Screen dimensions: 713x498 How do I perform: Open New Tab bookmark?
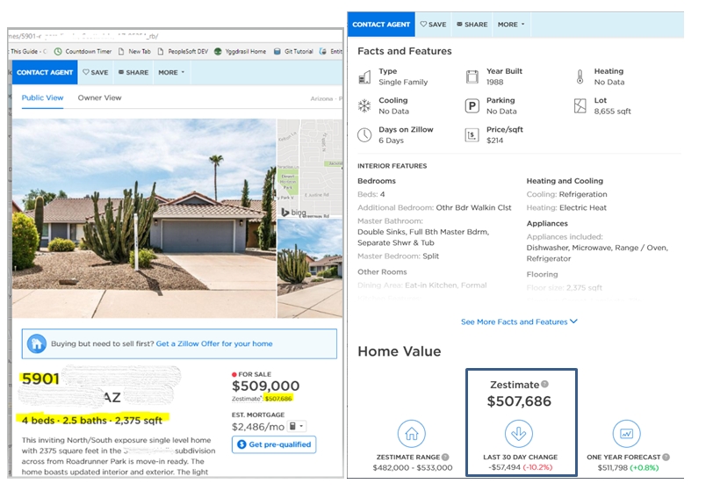click(x=134, y=52)
